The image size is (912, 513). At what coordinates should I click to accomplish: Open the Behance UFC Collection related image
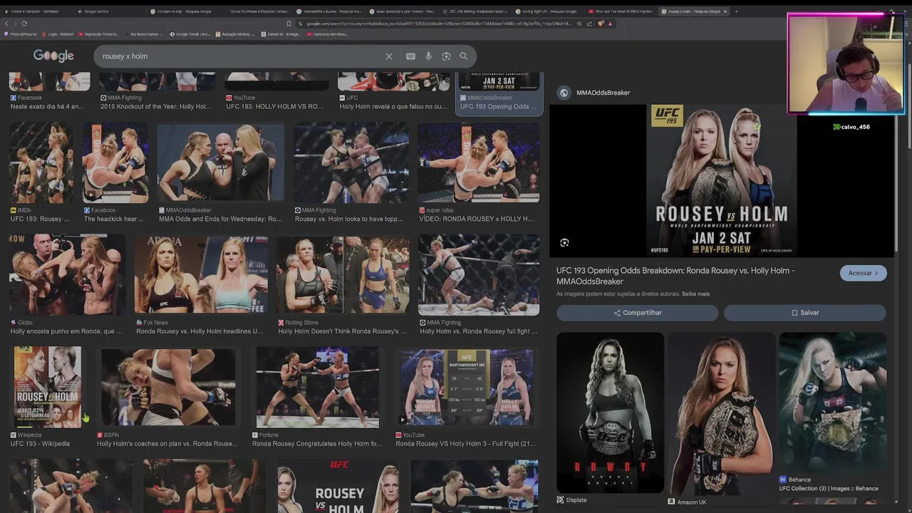[x=832, y=401]
